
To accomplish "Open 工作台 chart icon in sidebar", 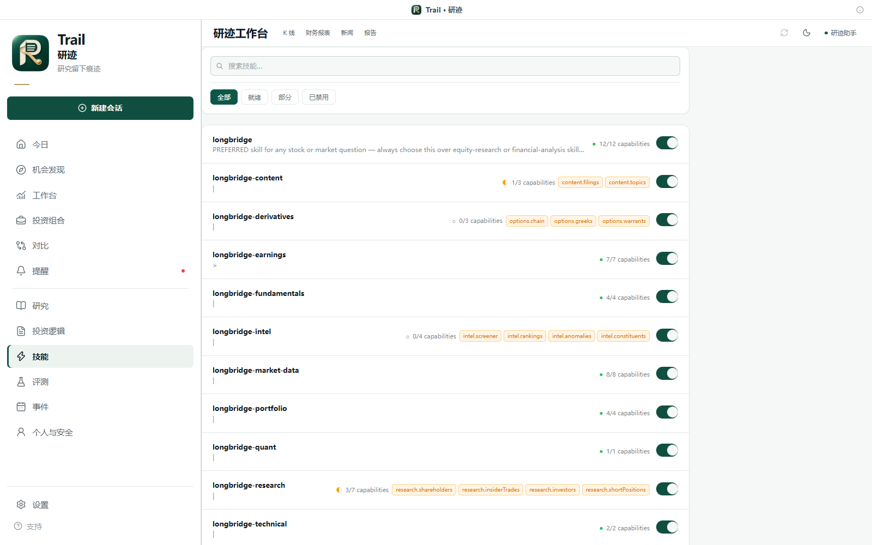I will pyautogui.click(x=21, y=195).
